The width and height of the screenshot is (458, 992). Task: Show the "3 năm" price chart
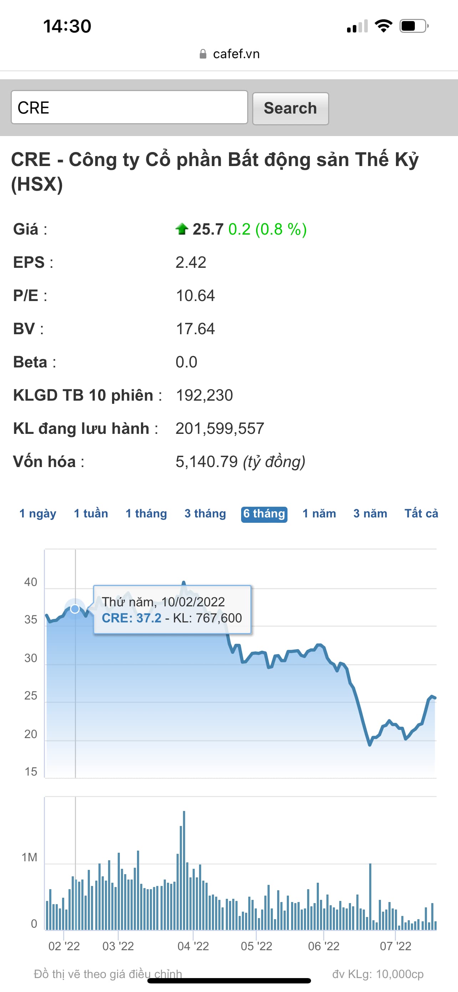click(370, 514)
